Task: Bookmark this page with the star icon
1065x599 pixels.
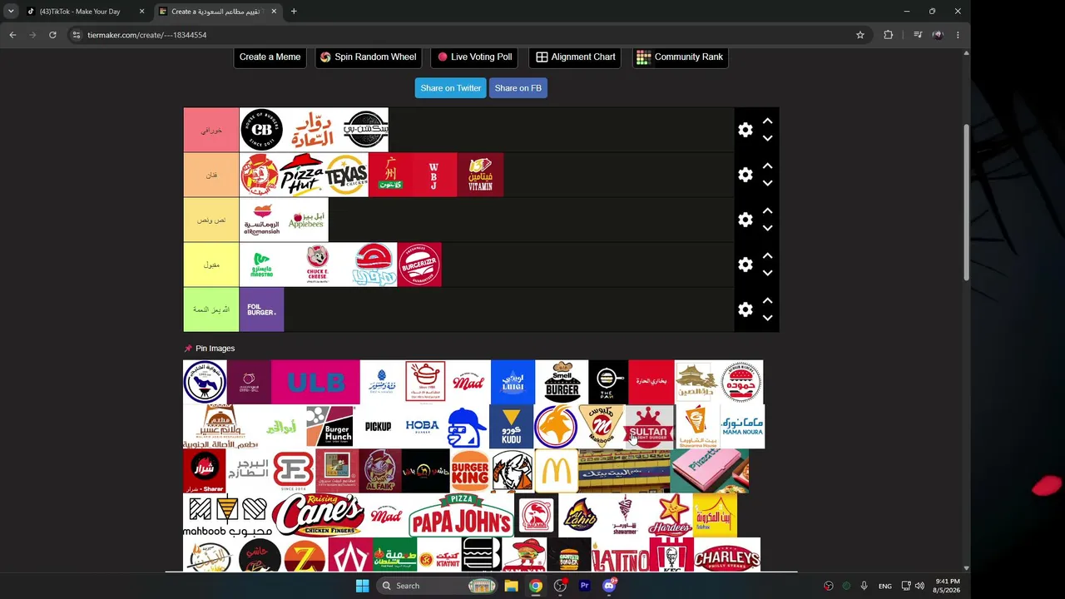Action: 860,35
